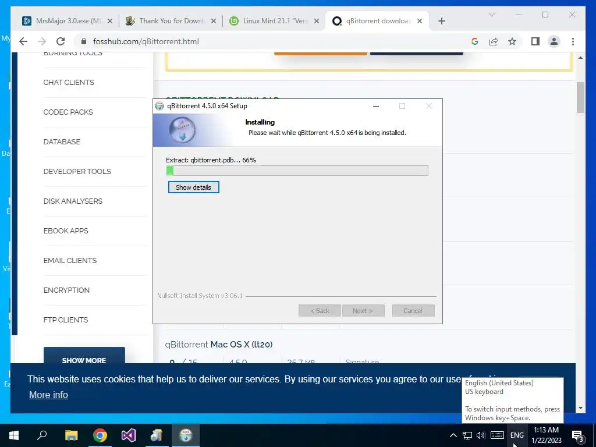596x447 pixels.
Task: Switch to Linux Mint 21.1 Vera tab
Action: point(275,21)
